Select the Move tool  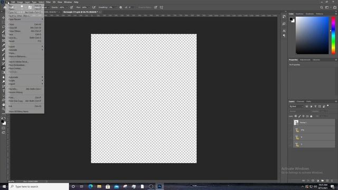point(3,17)
